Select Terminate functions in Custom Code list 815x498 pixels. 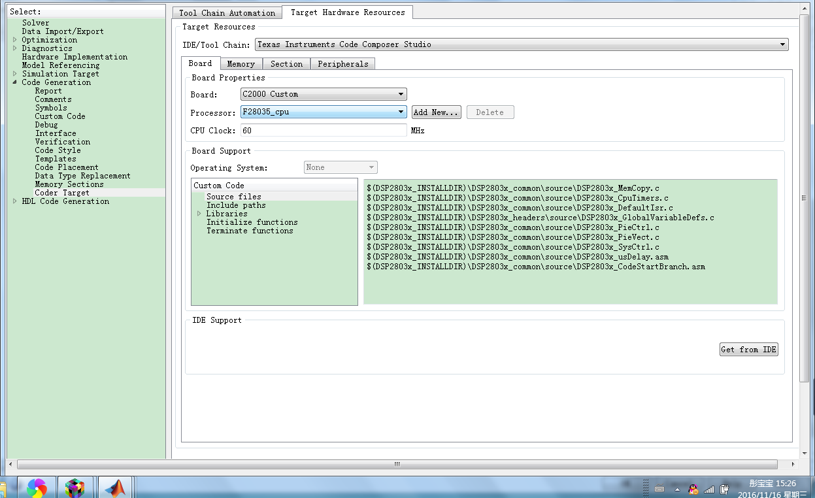(250, 231)
